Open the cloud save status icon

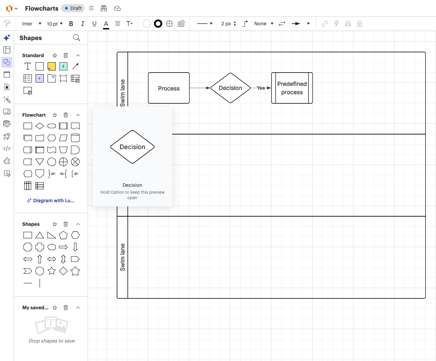tap(117, 8)
